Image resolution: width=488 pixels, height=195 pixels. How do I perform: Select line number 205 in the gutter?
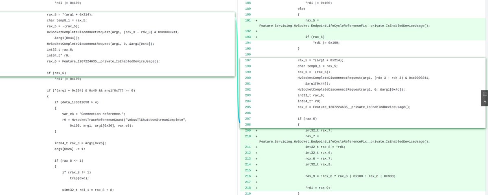click(x=248, y=107)
